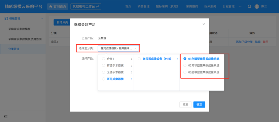The image size is (279, 122).
Task: Open 销售管理 in top navigation
Action: (143, 6)
